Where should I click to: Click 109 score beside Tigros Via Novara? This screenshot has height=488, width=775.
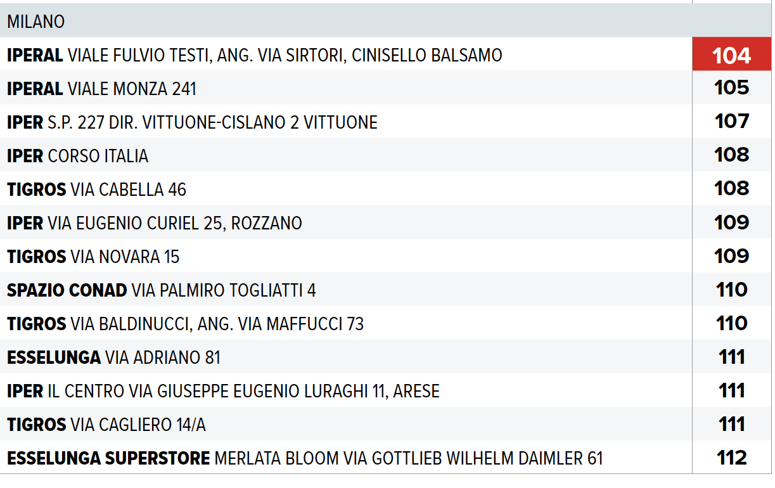click(731, 256)
